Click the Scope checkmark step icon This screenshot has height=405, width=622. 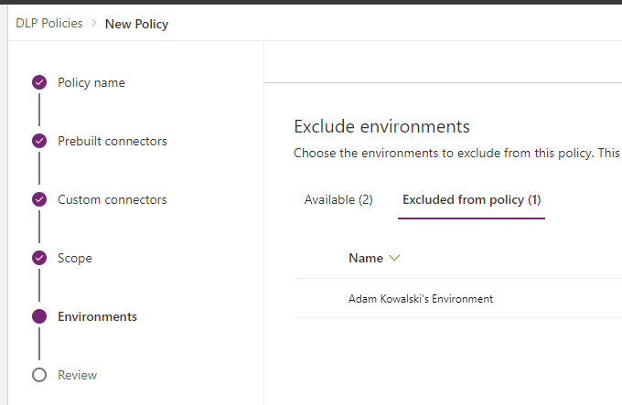tap(39, 258)
